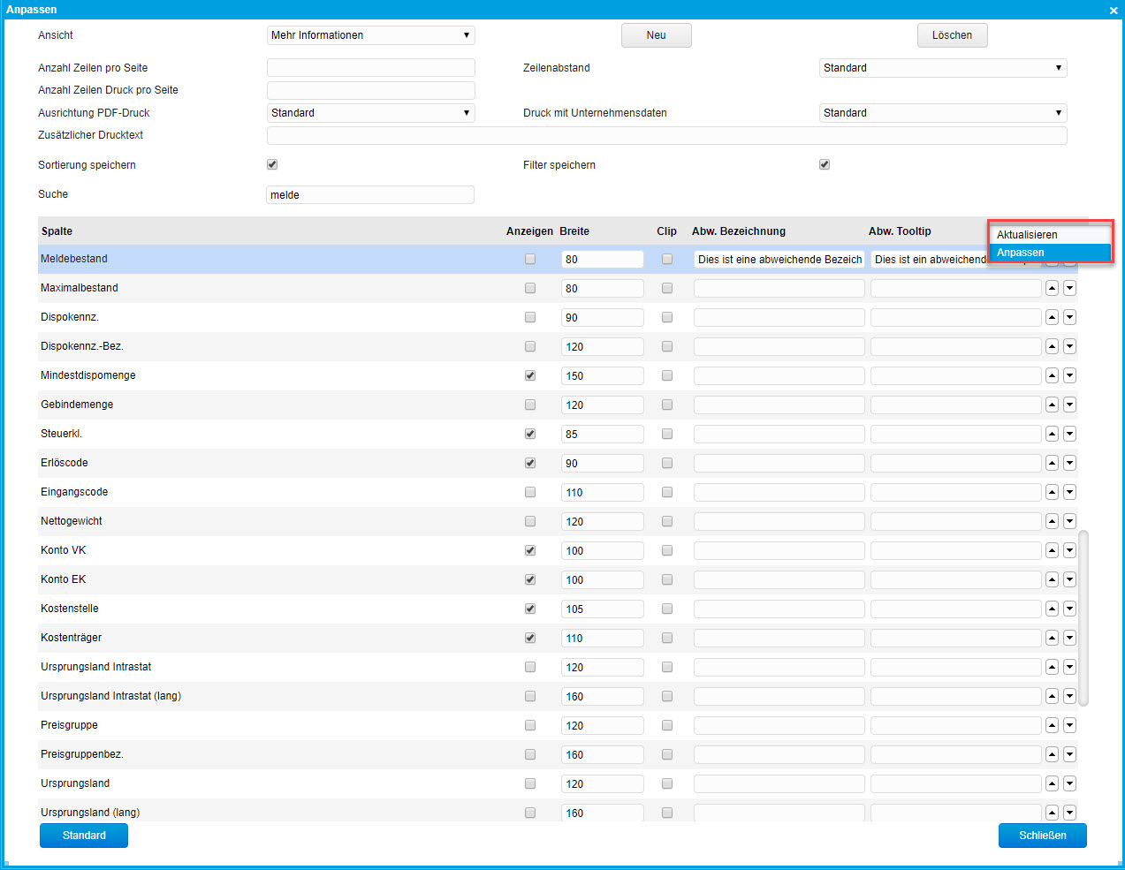Viewport: 1125px width, 870px height.
Task: Click move-up arrow for Maximalbestand row
Action: 1052,288
